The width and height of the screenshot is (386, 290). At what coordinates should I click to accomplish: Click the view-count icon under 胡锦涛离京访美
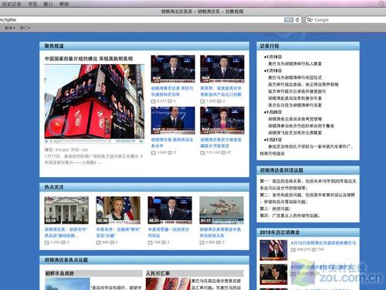pos(153,101)
